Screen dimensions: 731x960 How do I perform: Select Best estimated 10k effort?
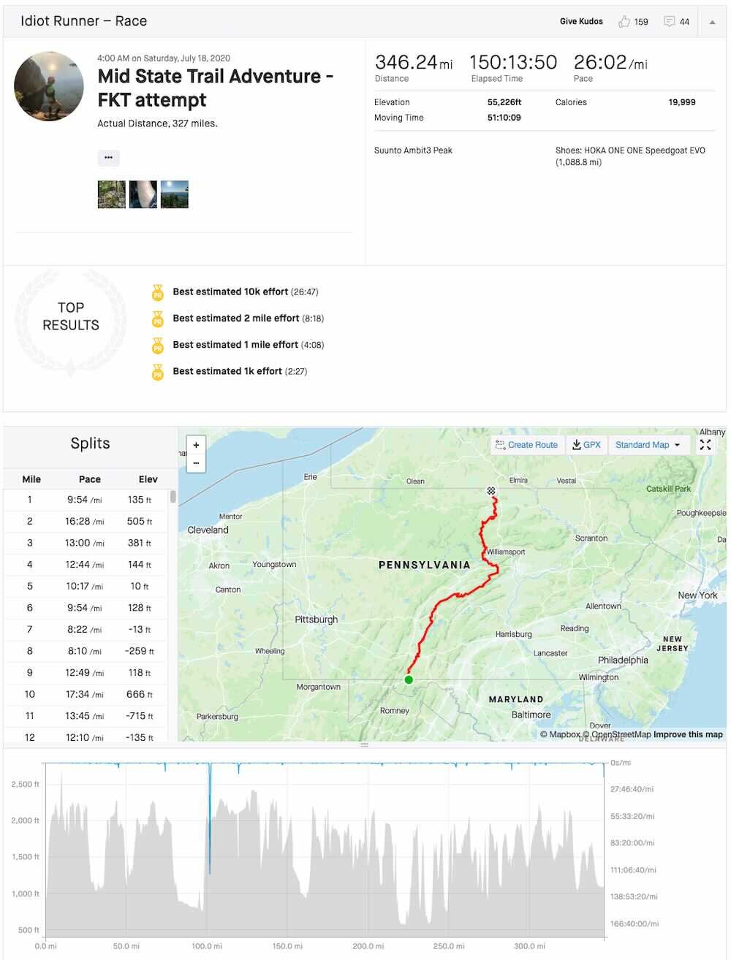point(230,292)
